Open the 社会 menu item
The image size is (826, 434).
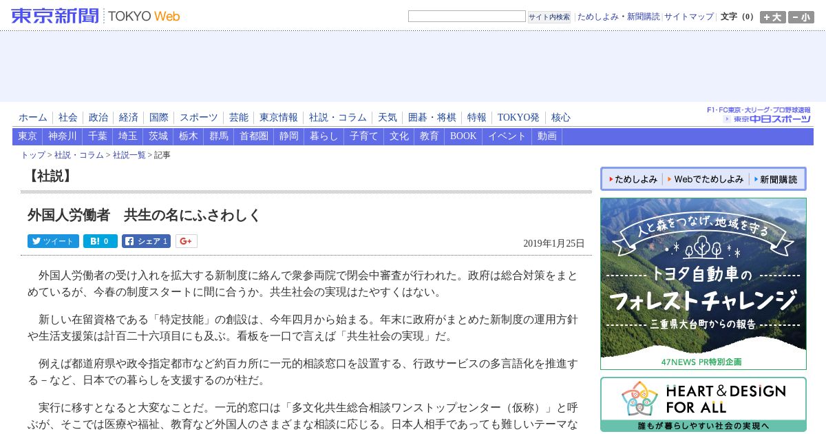click(x=68, y=118)
